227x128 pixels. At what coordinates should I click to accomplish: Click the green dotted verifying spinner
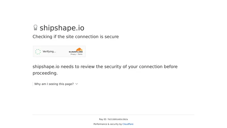pyautogui.click(x=38, y=52)
